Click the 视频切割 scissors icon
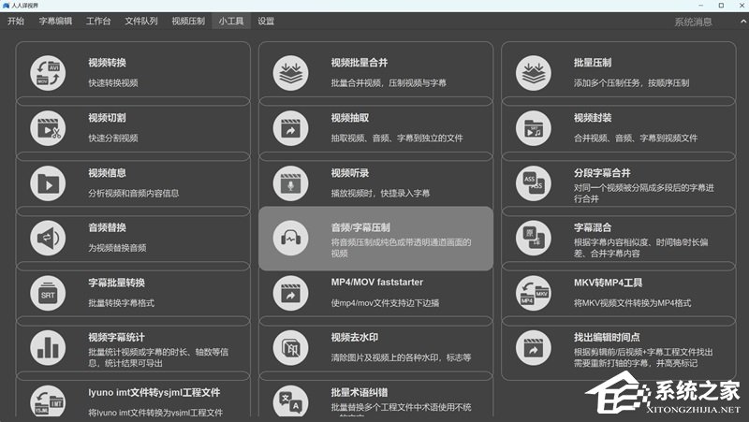 [x=48, y=128]
